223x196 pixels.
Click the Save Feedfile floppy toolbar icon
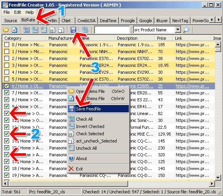[x=74, y=30]
